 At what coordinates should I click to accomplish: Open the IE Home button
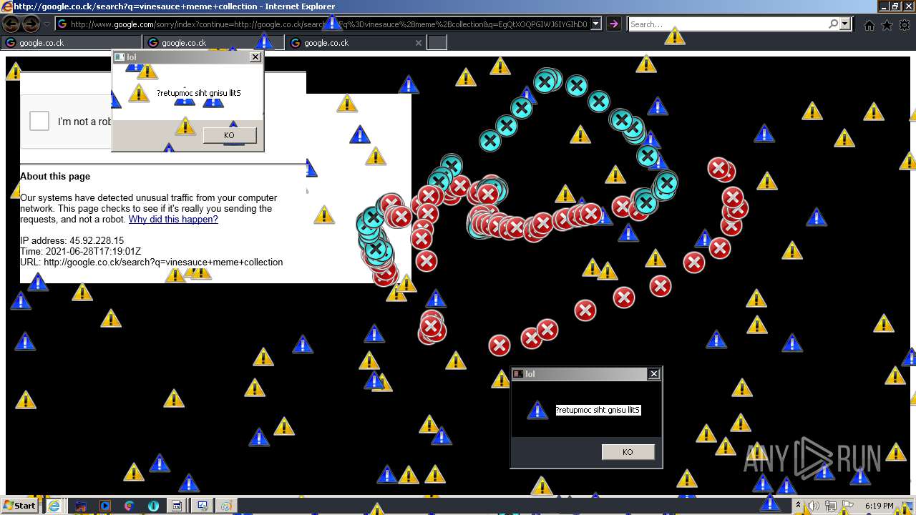pos(869,25)
